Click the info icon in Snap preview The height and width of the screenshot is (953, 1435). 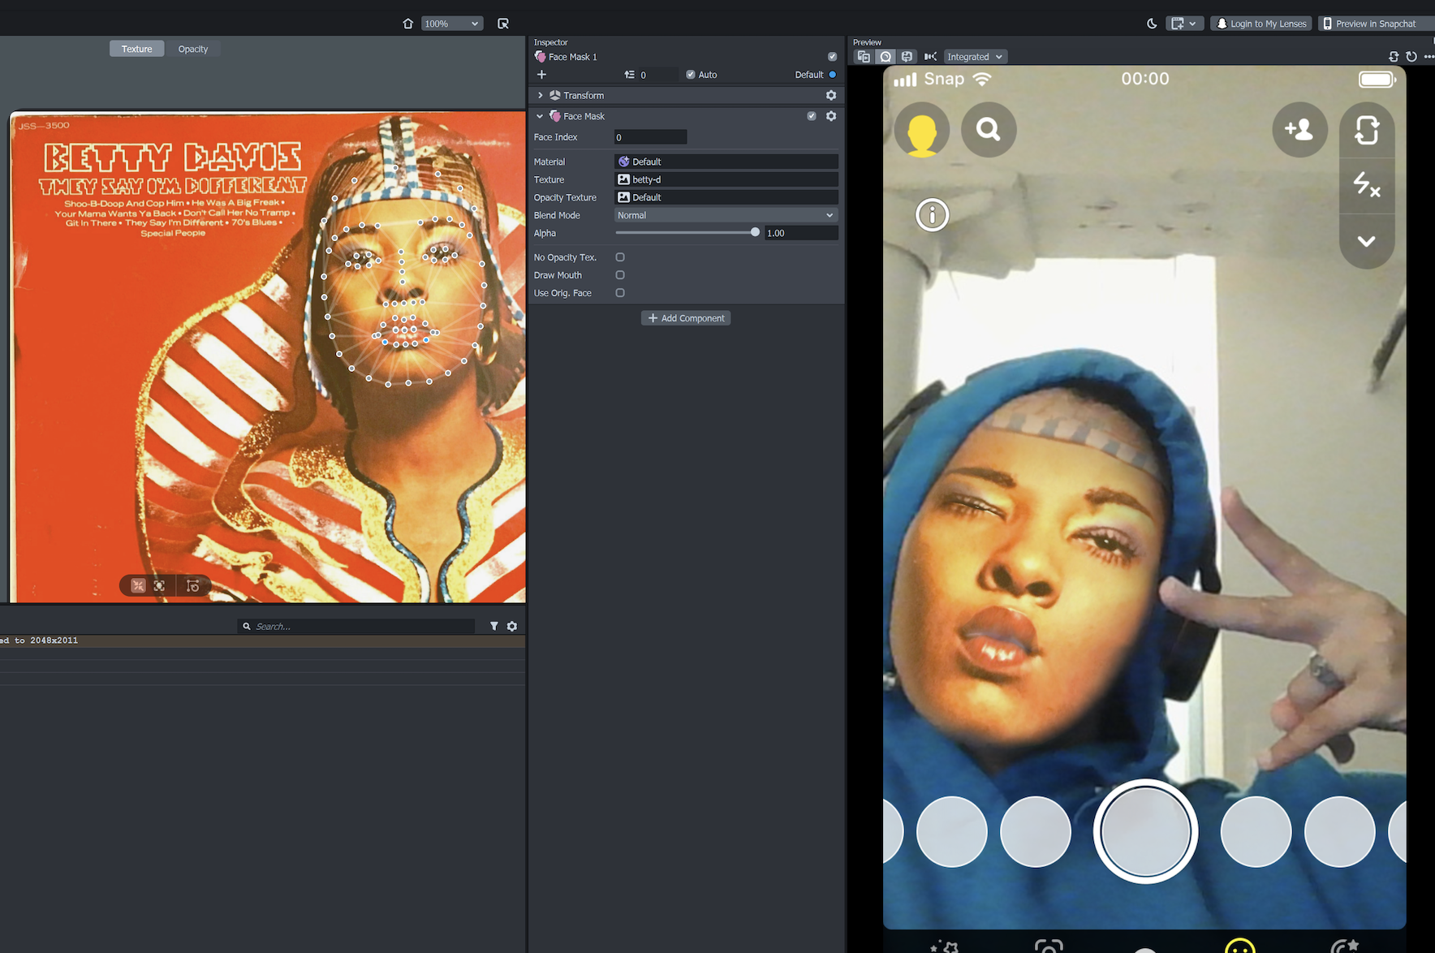[932, 215]
